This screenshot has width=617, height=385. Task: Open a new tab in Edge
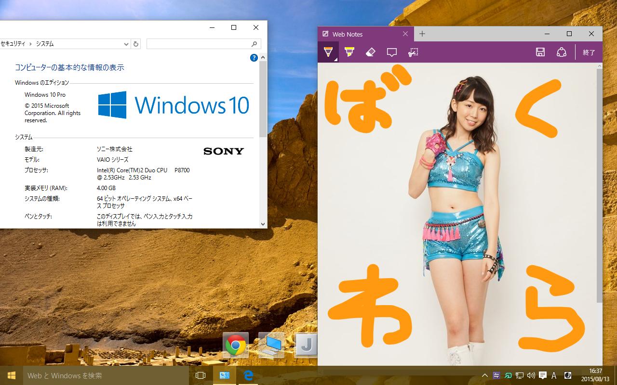point(422,34)
